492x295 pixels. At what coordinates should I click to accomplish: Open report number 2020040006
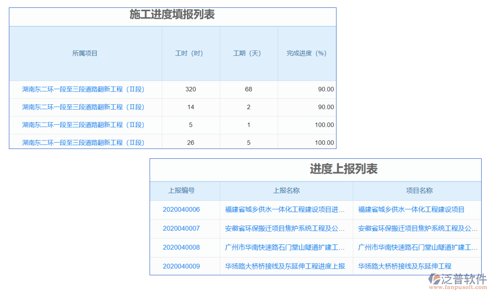tap(181, 209)
